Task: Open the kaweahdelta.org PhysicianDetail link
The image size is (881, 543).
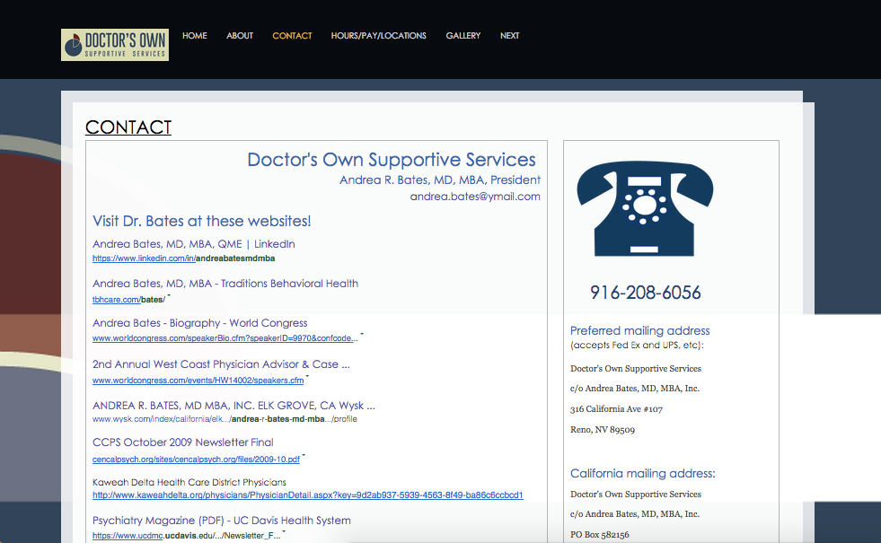Action: (308, 495)
